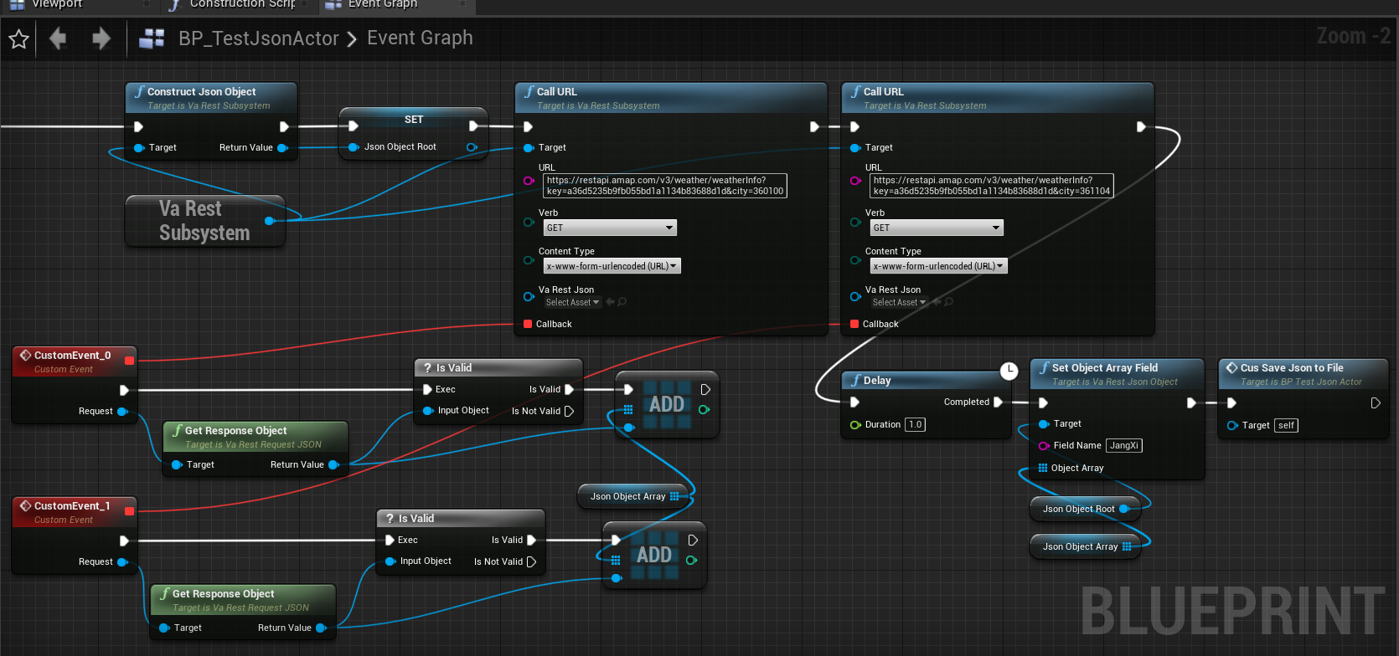Click the add pin on upper ADD node
Image resolution: width=1399 pixels, height=656 pixels.
tap(704, 410)
